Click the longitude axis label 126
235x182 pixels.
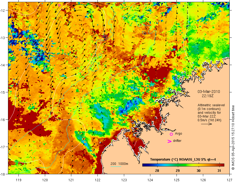pos(203,180)
